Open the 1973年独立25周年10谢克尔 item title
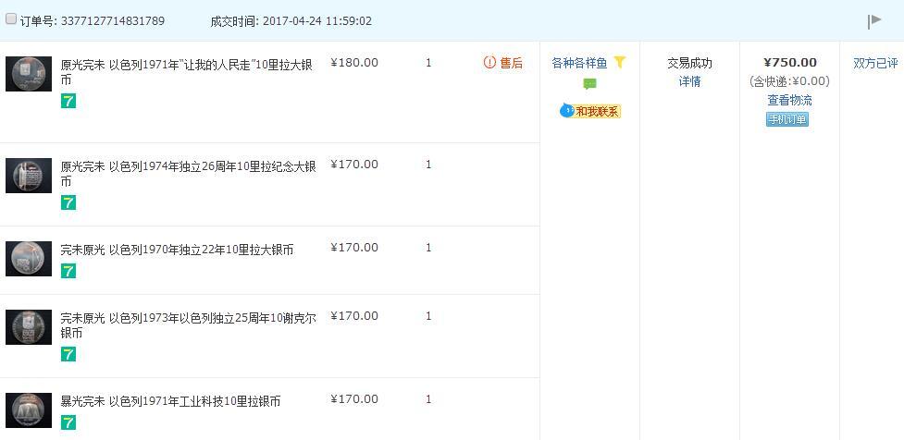Screen dimensions: 904x440 click(189, 325)
